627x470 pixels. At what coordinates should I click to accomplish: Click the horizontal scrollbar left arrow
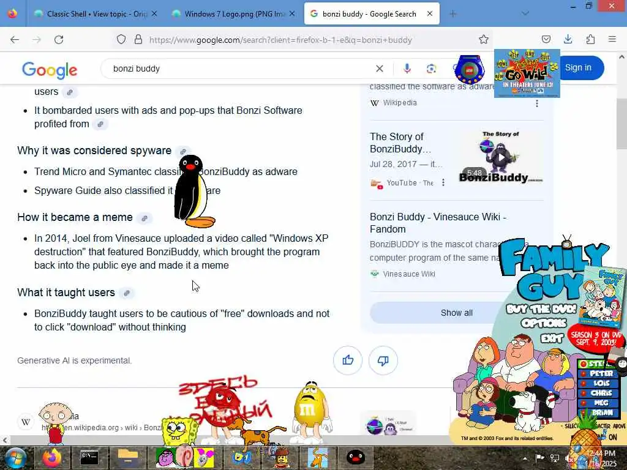[5, 440]
